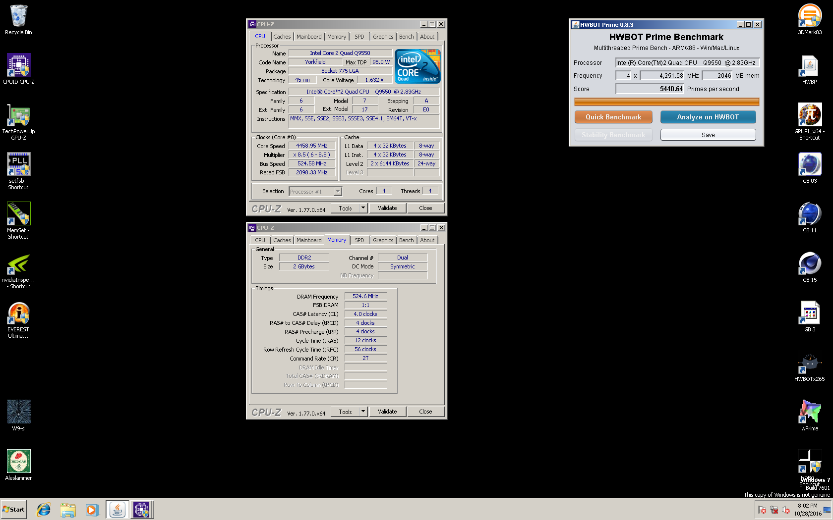
Task: Launch GPUPI_x64 shortcut icon
Action: pos(810,122)
